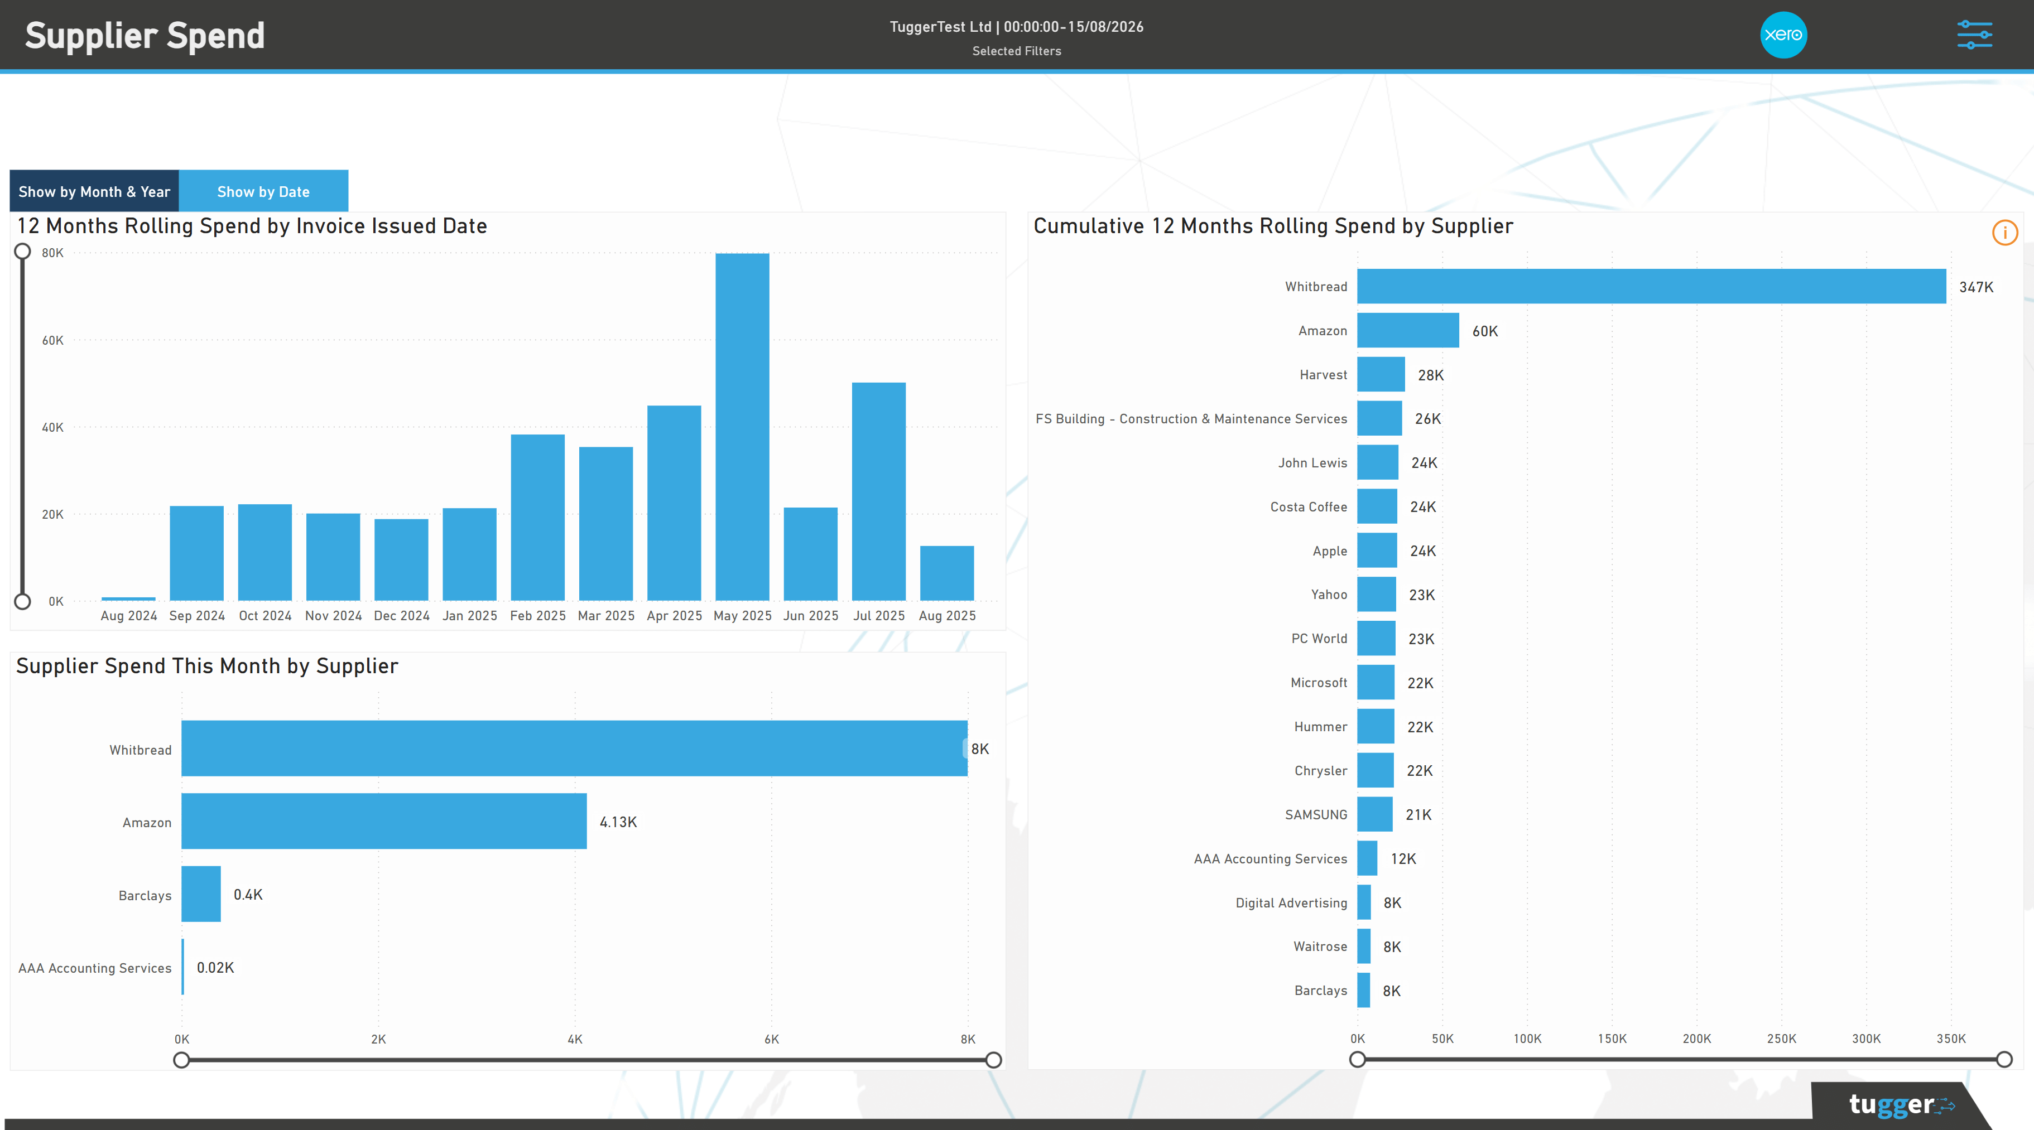Image resolution: width=2034 pixels, height=1130 pixels.
Task: Select the Apr 2025 bar
Action: [x=674, y=503]
